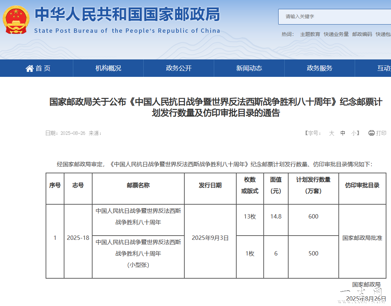Open the 机构概况 menu
Image resolution: width=391 pixels, height=306 pixels.
pos(108,68)
